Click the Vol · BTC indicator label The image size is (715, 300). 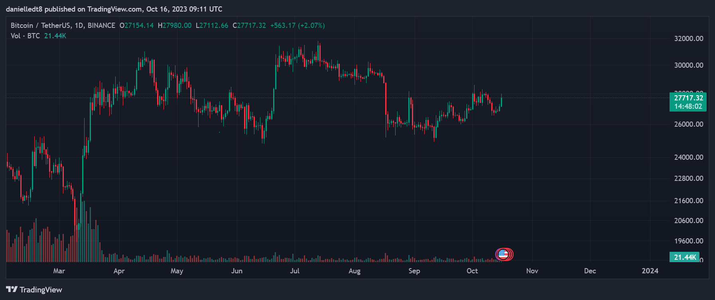point(25,36)
